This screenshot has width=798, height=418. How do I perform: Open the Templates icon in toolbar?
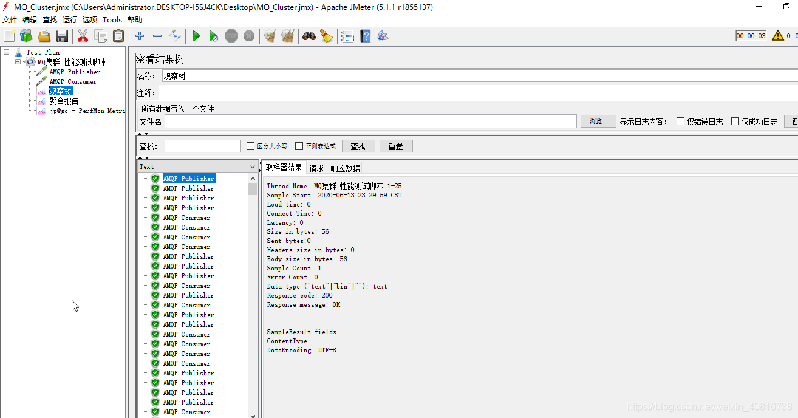tap(27, 36)
